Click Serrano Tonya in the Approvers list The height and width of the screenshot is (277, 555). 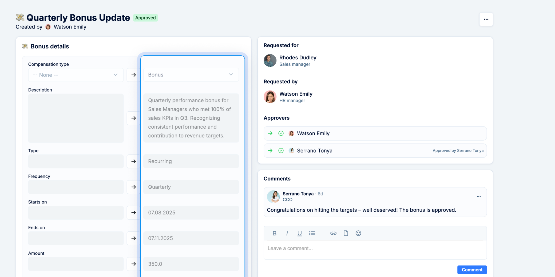(x=315, y=151)
